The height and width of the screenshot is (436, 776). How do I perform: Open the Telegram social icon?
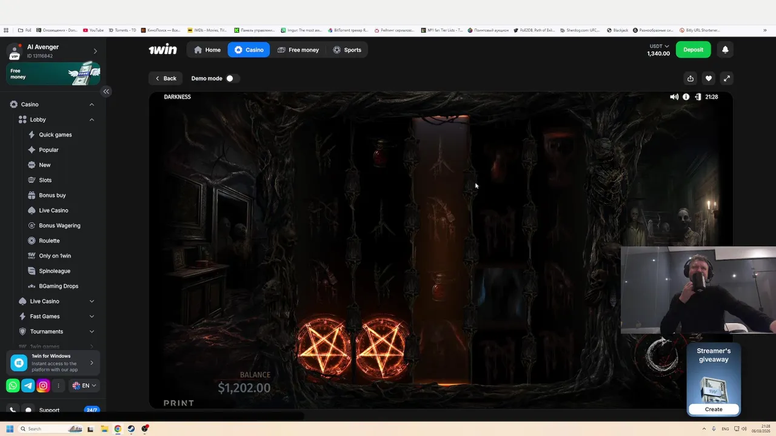click(28, 386)
